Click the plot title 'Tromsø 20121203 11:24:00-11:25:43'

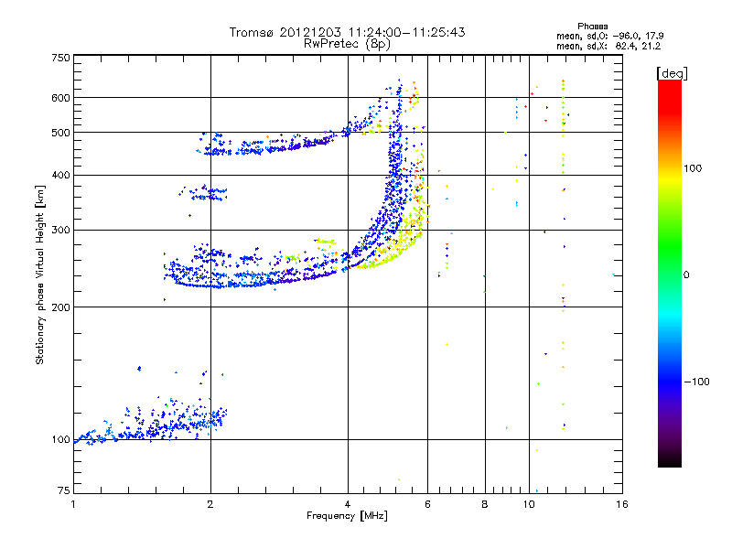pyautogui.click(x=347, y=32)
